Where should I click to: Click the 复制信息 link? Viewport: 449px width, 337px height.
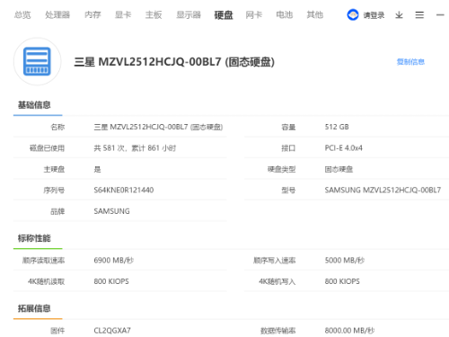pyautogui.click(x=410, y=62)
